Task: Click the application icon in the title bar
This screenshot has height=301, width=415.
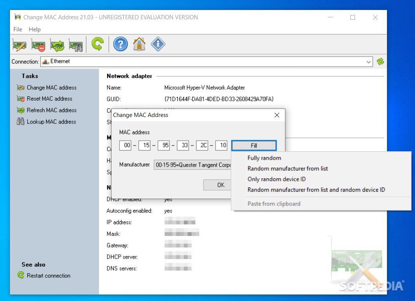Action: [17, 17]
